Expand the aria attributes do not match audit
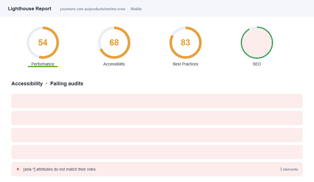 click(157, 169)
